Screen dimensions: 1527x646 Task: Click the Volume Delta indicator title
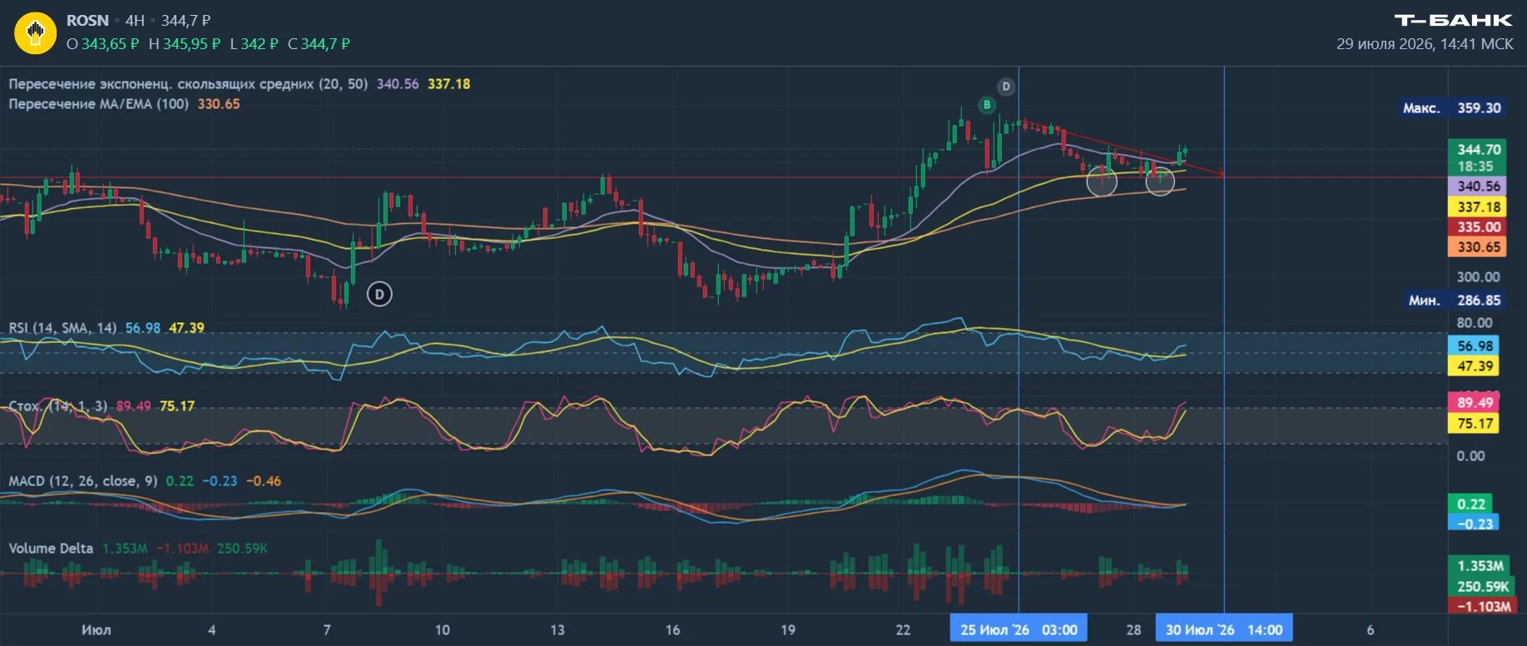click(51, 549)
